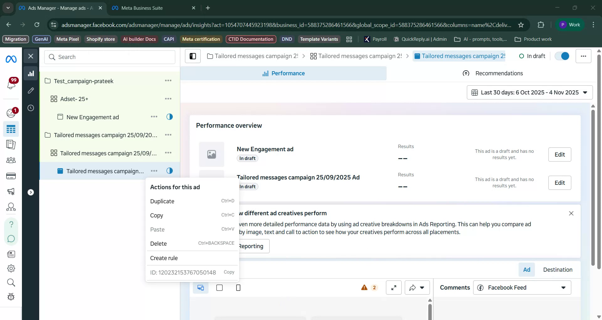Switch to the Destination tab
The height and width of the screenshot is (320, 602).
tap(558, 269)
